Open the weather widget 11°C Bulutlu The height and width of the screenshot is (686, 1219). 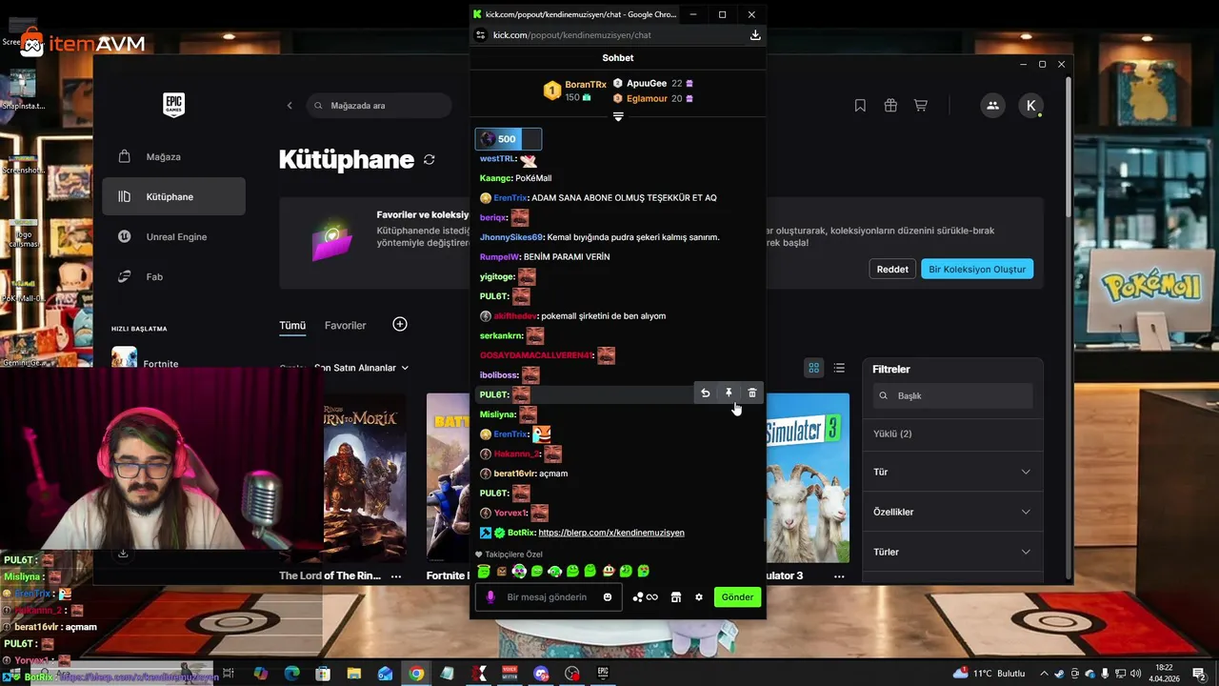point(989,674)
